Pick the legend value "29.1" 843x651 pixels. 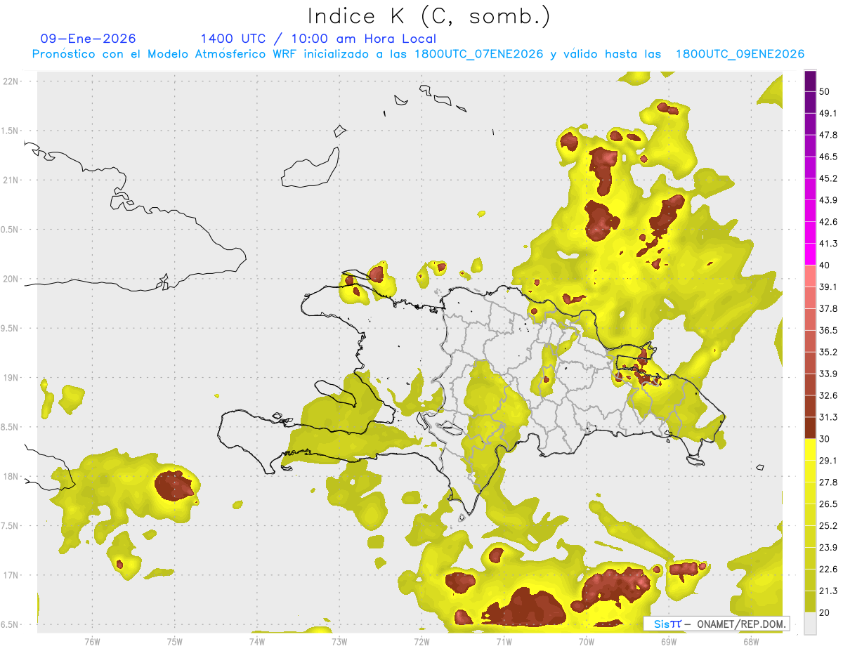pos(828,461)
